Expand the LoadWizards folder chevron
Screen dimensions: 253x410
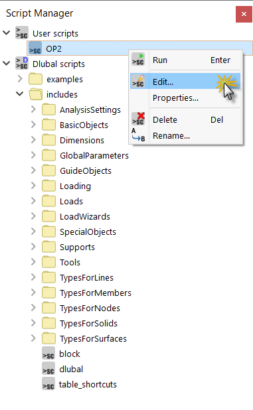pos(33,216)
